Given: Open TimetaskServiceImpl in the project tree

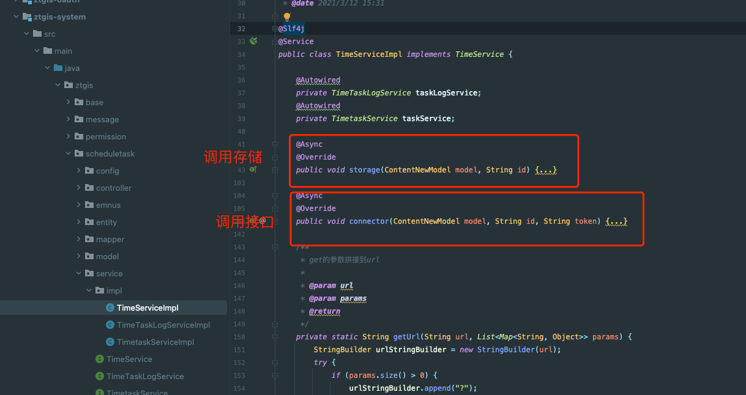Looking at the screenshot, I should 155,342.
